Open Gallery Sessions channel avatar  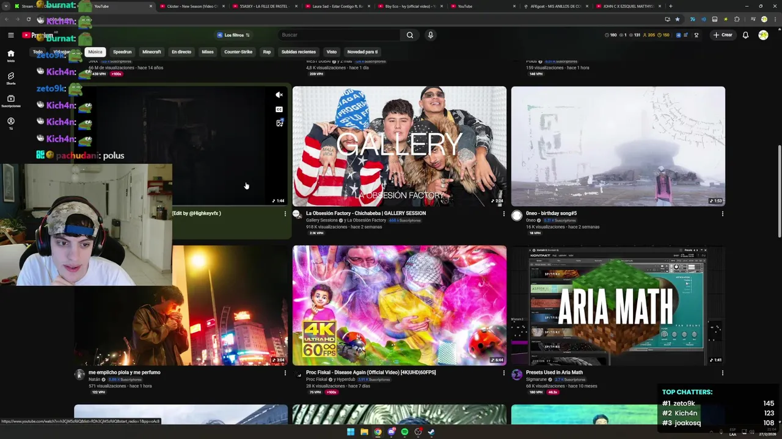point(298,215)
